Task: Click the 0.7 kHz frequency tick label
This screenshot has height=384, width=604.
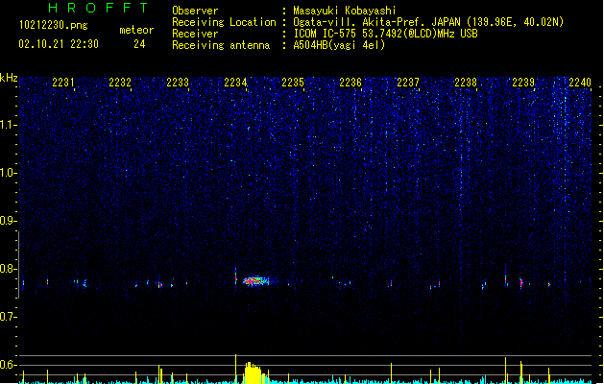Action: point(8,317)
